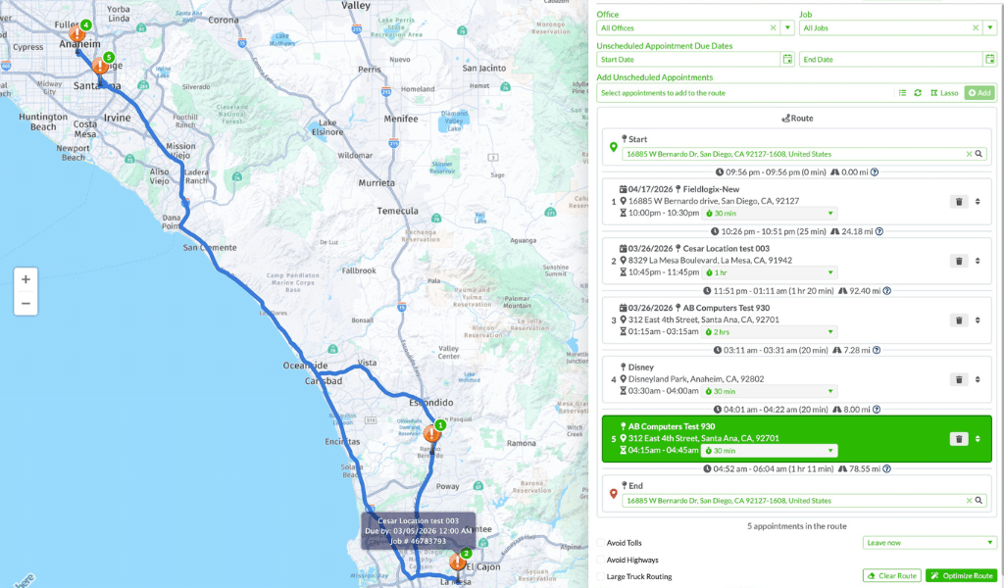Enable Avoid Tolls checkbox
1004x588 pixels.
pos(601,543)
